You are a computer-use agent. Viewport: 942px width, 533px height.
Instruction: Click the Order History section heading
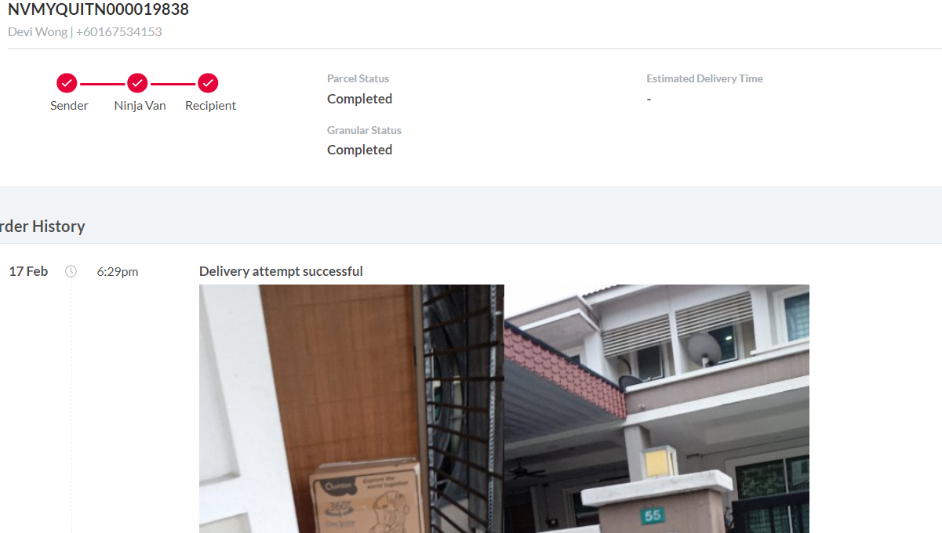pyautogui.click(x=41, y=227)
